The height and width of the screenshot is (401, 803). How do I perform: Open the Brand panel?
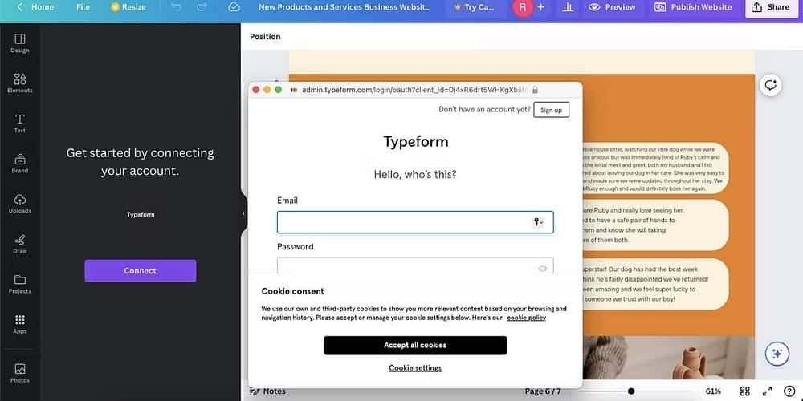(19, 163)
